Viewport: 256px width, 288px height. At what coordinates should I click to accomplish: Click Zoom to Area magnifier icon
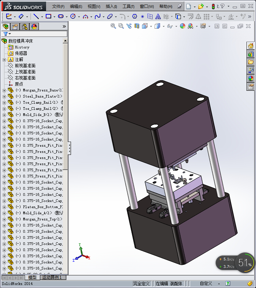pyautogui.click(x=121, y=26)
